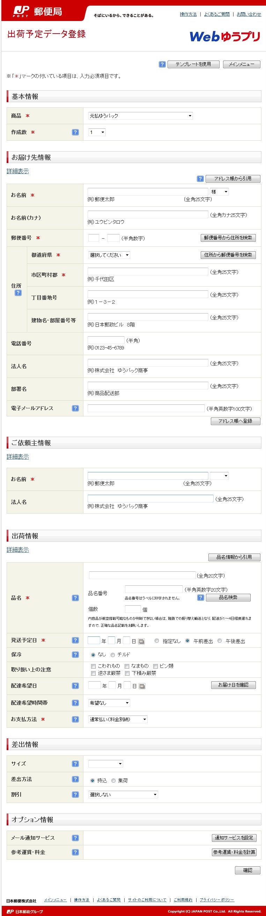Check the なまもの checkbox

point(127,666)
